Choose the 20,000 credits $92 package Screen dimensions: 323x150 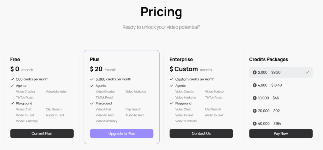pos(281,111)
